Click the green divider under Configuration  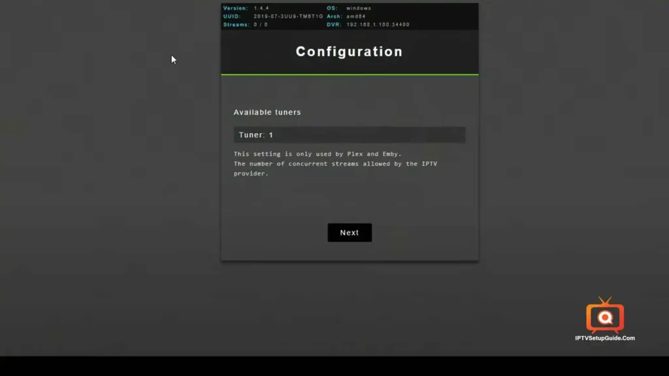350,74
